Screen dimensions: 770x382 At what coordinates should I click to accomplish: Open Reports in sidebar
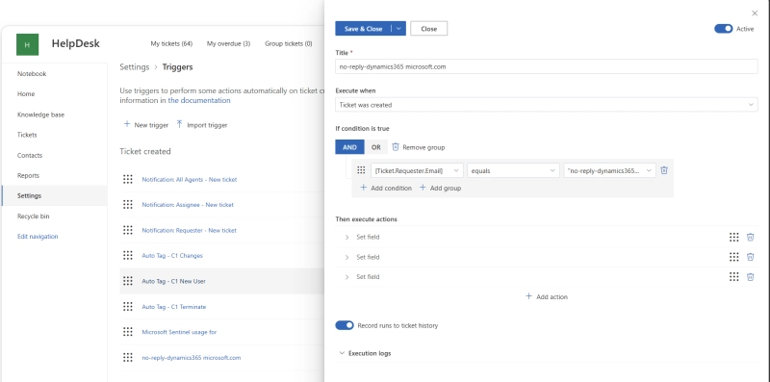point(28,175)
